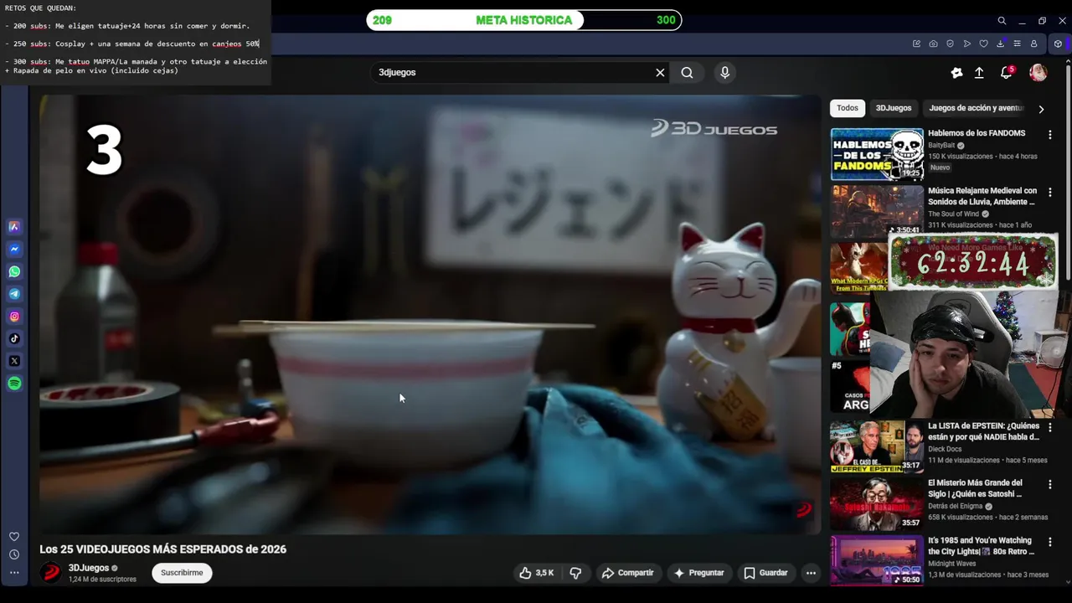Open the extensions cube icon
Screen dimensions: 1072x603
tap(1058, 44)
